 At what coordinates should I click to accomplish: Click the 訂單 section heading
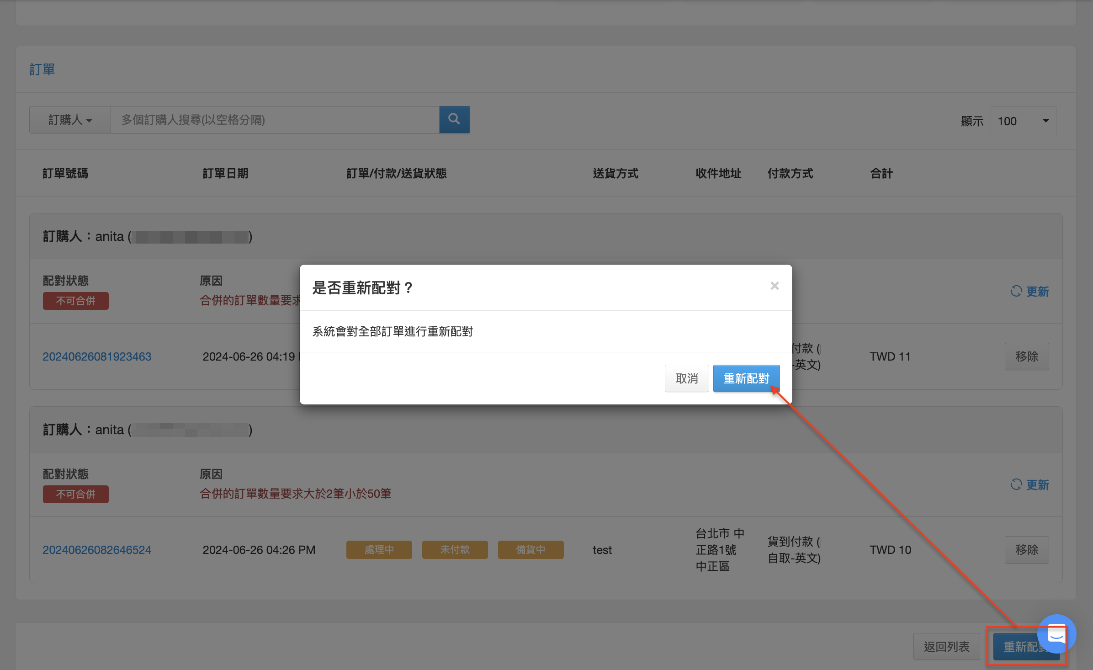[x=42, y=69]
